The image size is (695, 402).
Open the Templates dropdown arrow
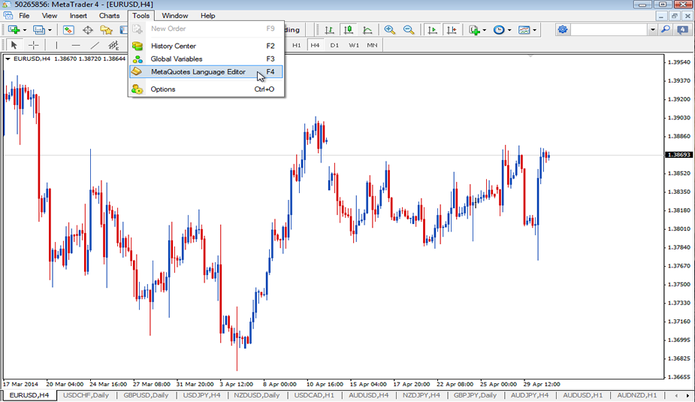coord(534,30)
